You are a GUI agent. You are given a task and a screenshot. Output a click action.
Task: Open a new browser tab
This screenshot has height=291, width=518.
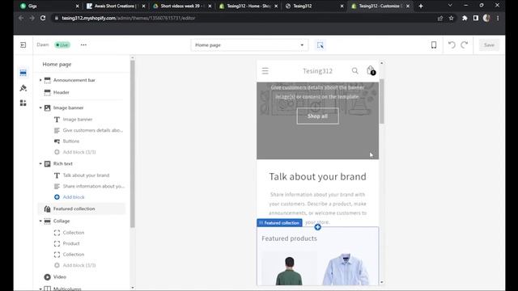pyautogui.click(x=421, y=6)
